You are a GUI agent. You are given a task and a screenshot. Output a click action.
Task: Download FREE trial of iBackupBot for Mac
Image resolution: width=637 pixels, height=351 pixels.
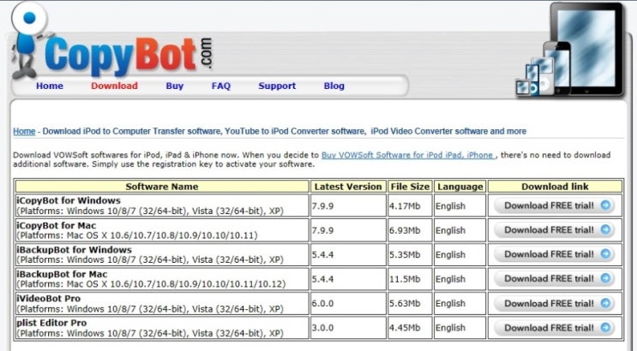pyautogui.click(x=555, y=279)
